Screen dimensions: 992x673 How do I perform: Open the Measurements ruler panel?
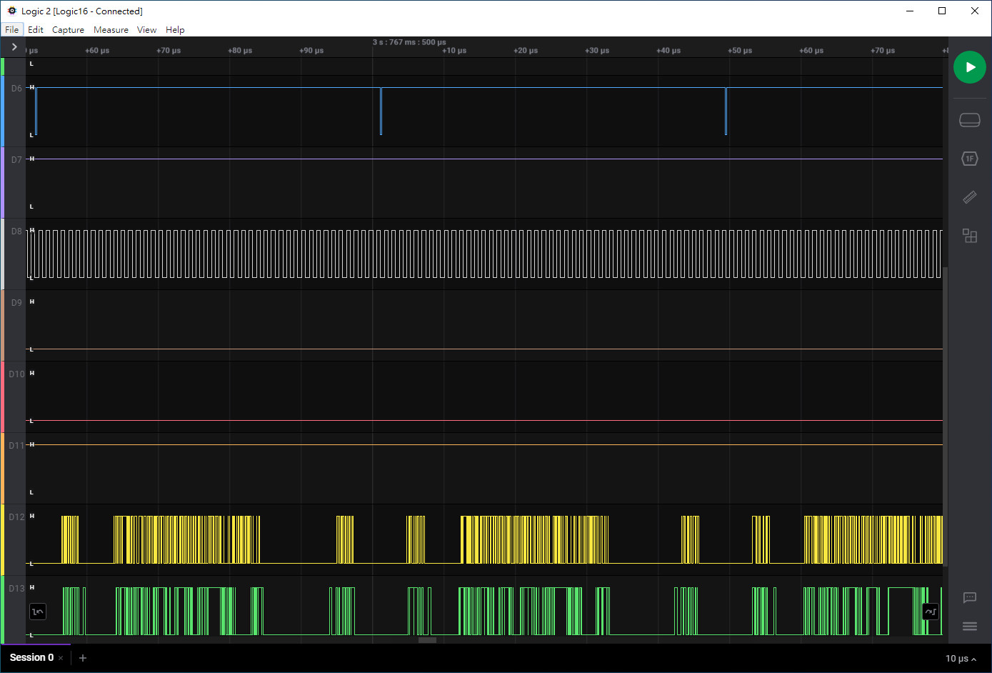click(969, 197)
